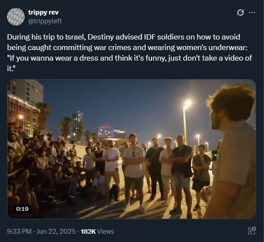Click the pink-lit building in the video background

click(x=105, y=131)
